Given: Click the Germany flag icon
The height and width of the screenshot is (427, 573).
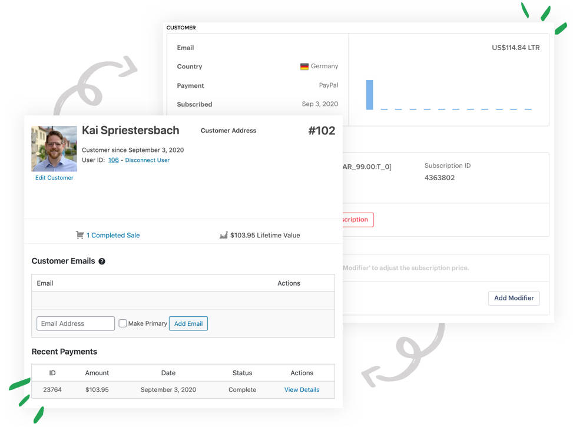Looking at the screenshot, I should (x=304, y=67).
